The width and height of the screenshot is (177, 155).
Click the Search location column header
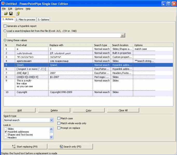coord(122,45)
